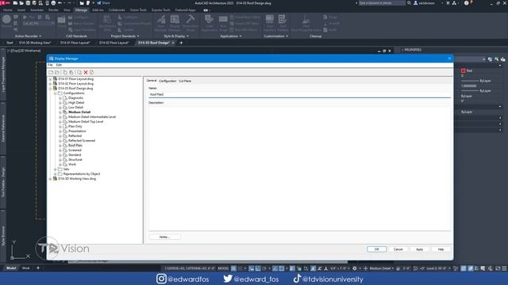Click the first toolbar icon in Display Manager
Screen dimensions: 508x285
[x=51, y=72]
